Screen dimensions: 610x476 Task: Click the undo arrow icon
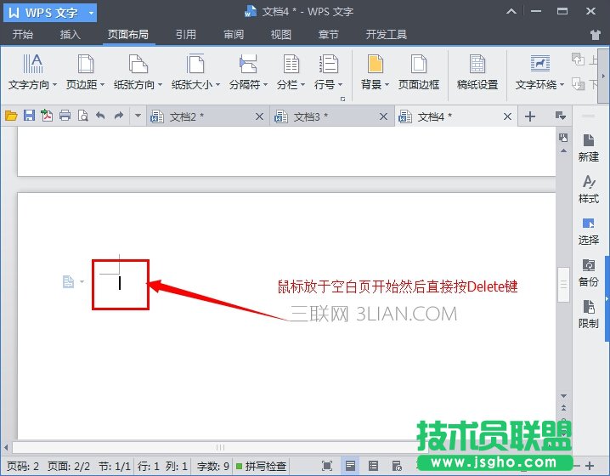[101, 116]
